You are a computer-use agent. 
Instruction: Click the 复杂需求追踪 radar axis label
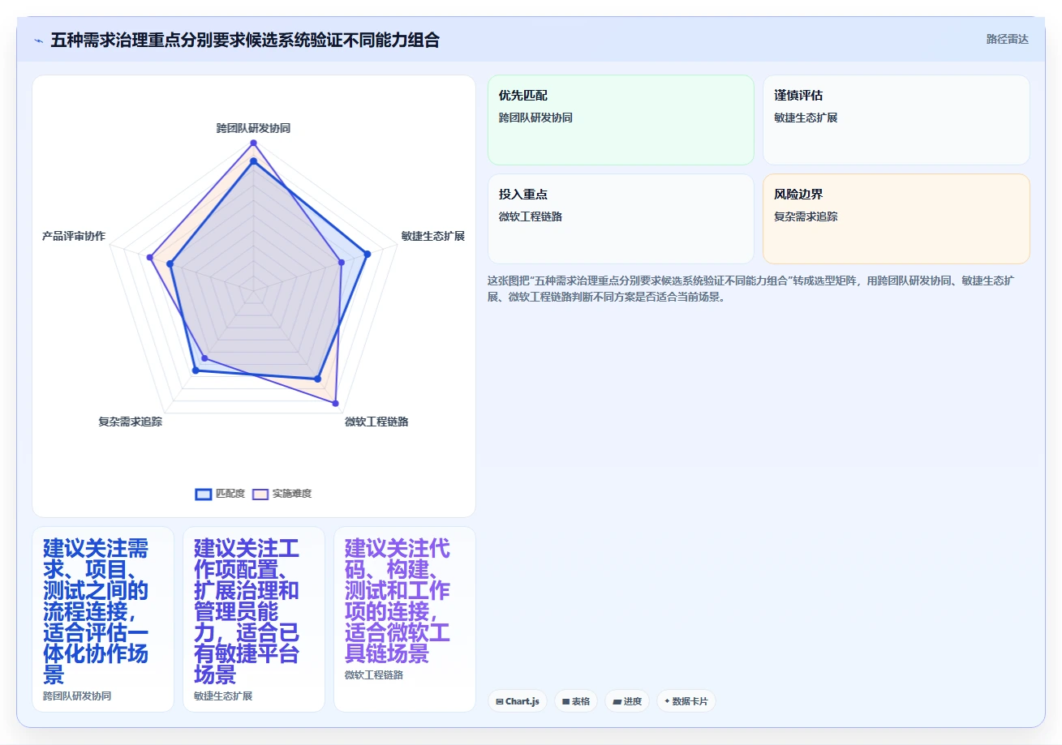pyautogui.click(x=130, y=422)
